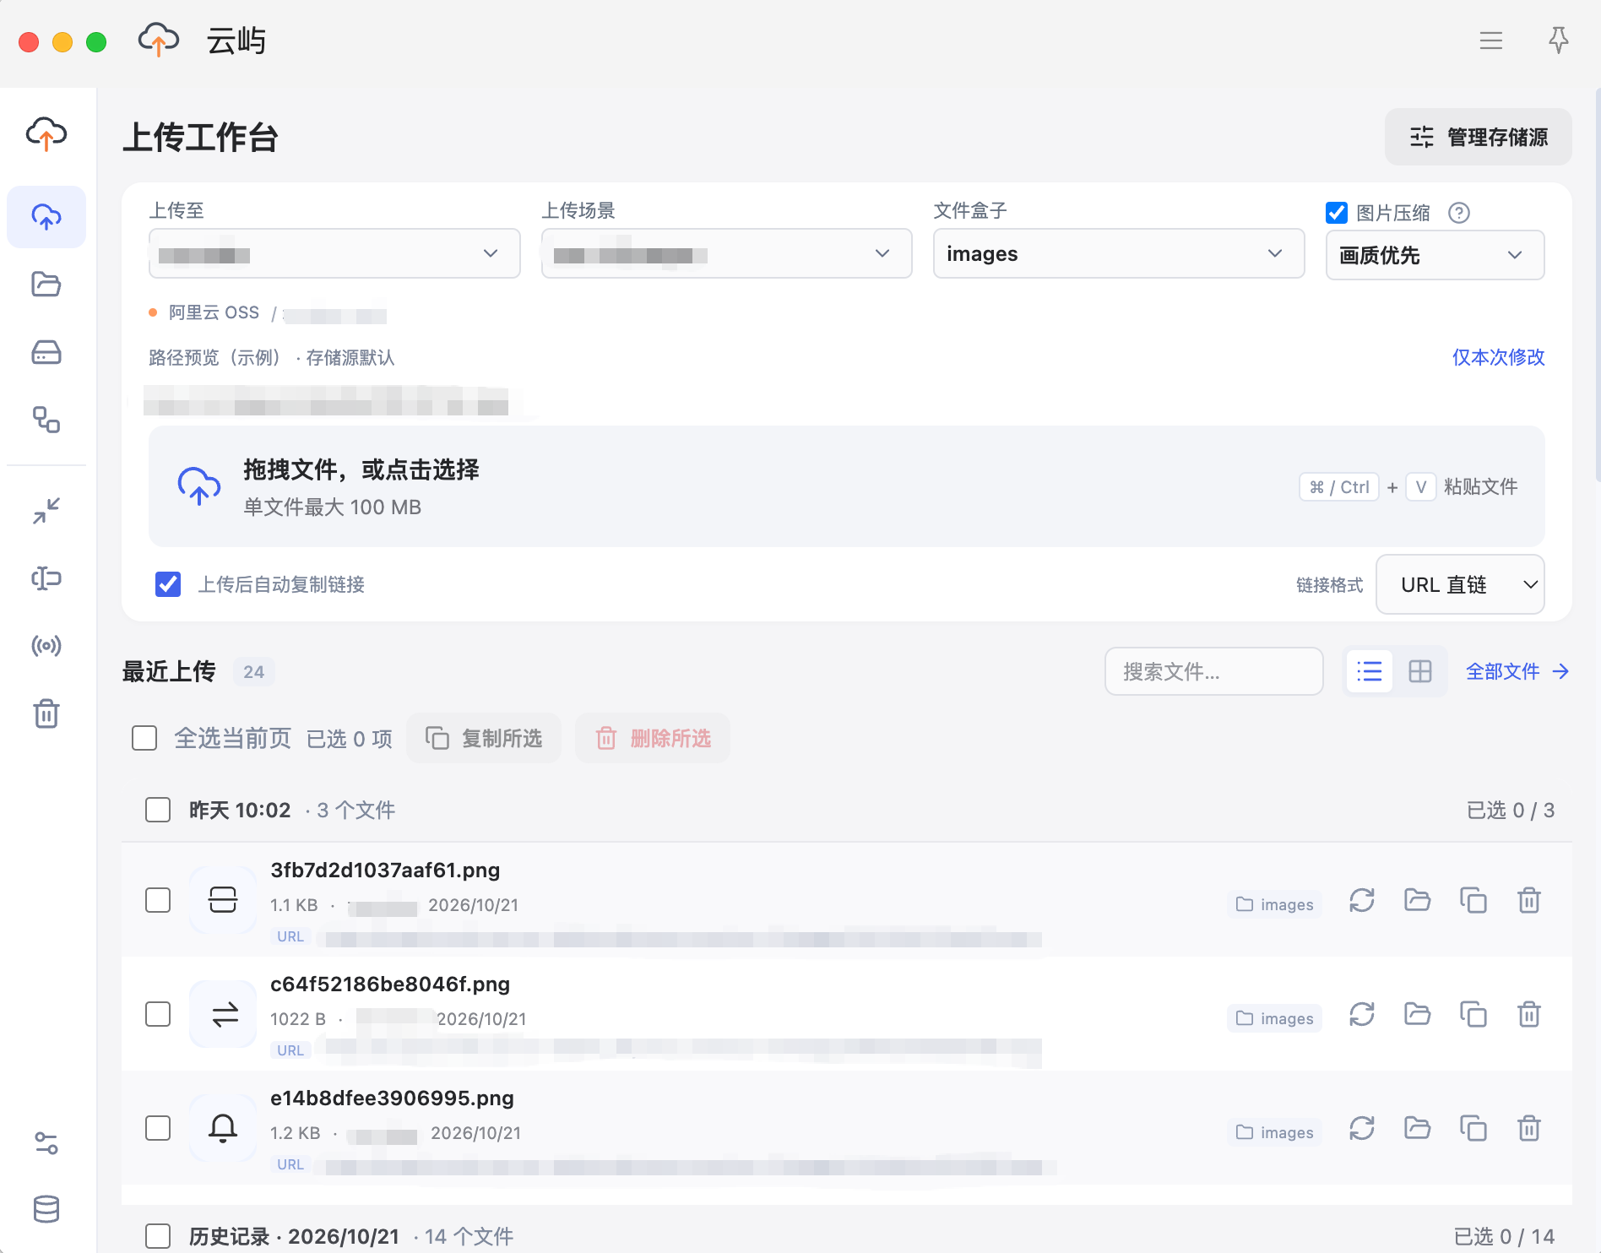
Task: Refresh link for 3fb7d2d1037aaf61.png
Action: coord(1362,900)
